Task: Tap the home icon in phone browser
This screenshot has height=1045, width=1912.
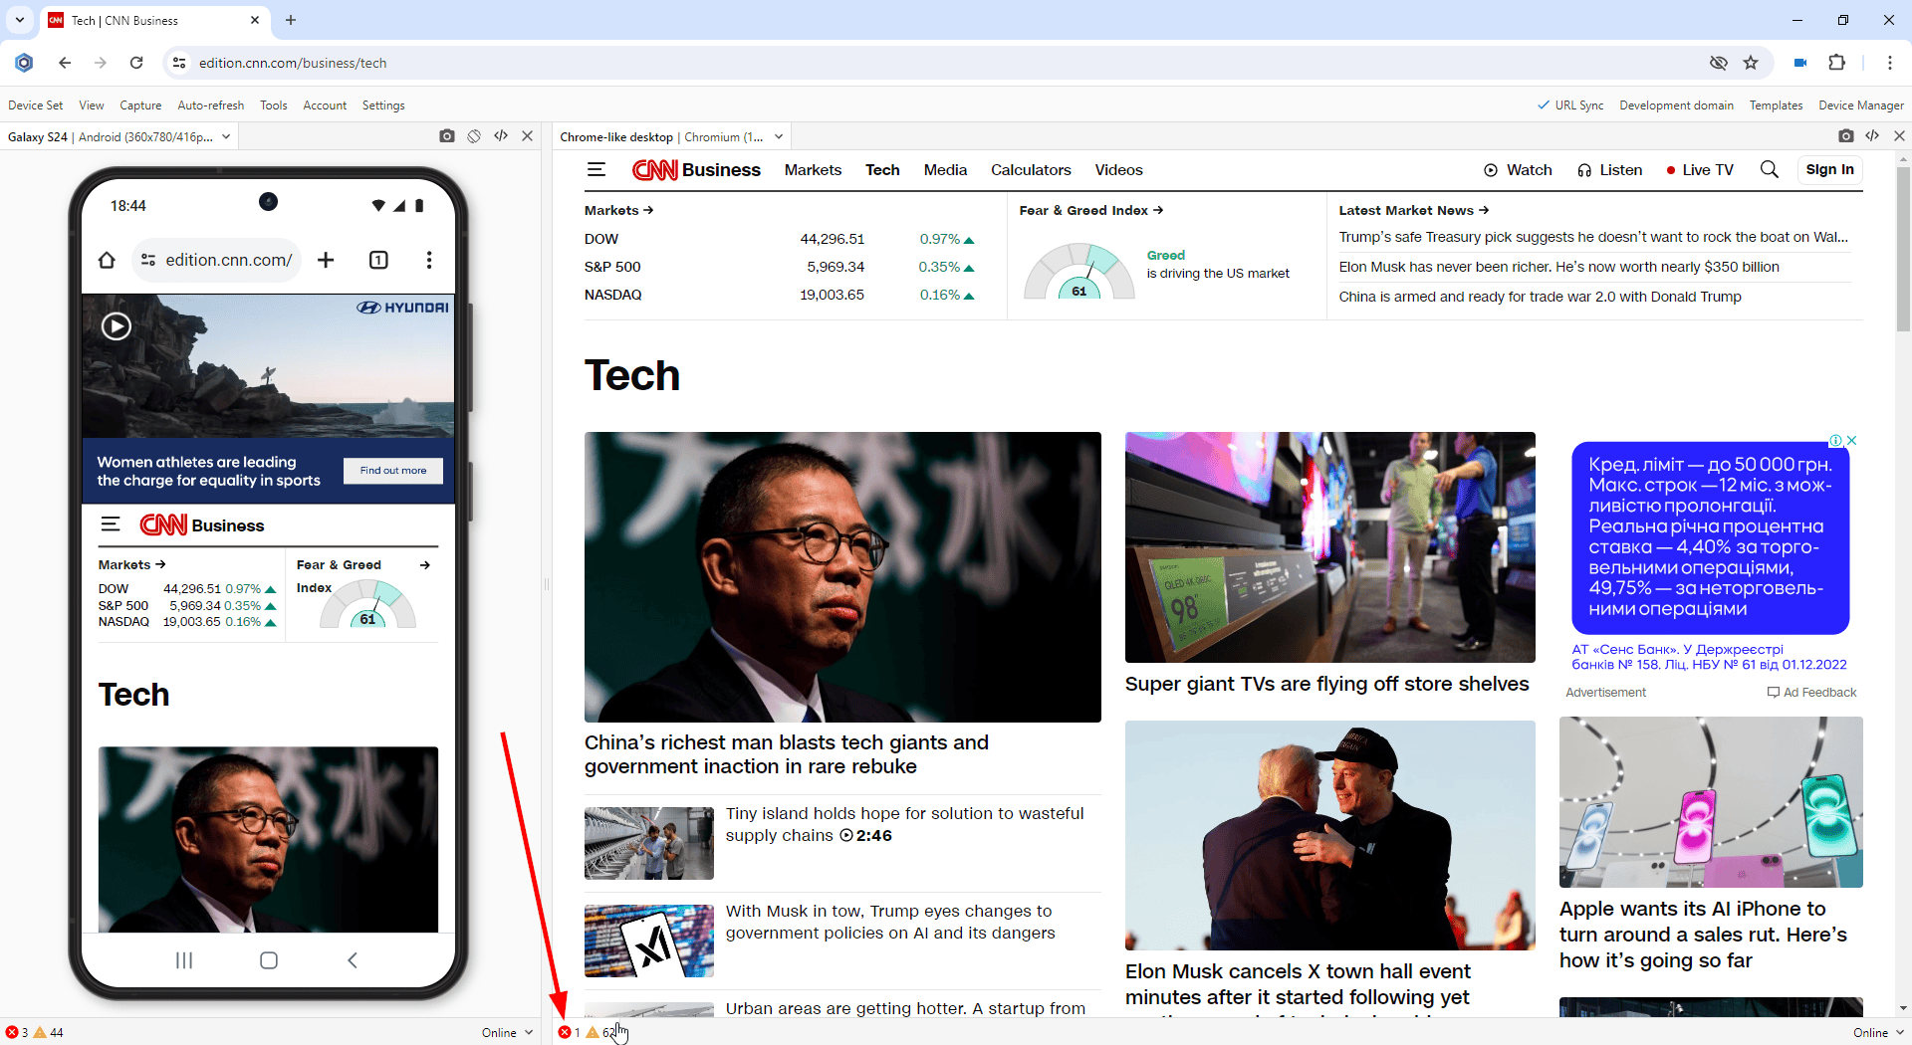Action: 107,261
